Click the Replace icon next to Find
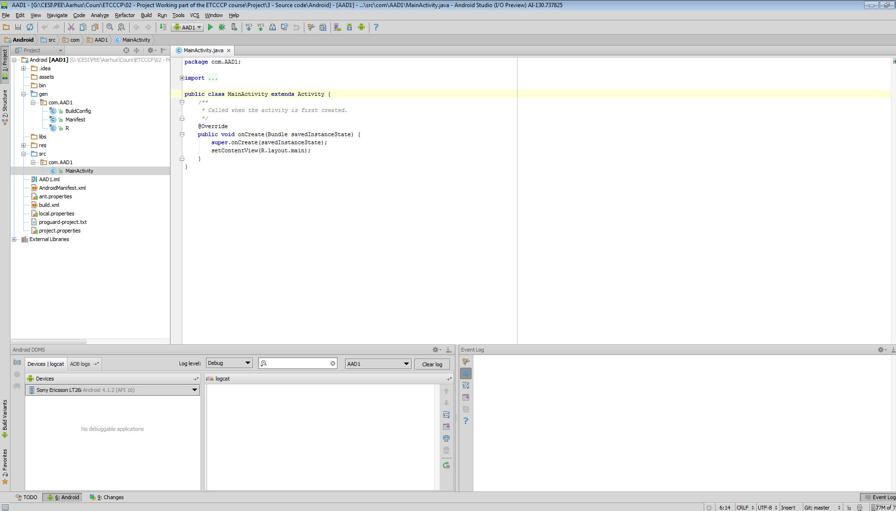896x511 pixels. point(122,27)
